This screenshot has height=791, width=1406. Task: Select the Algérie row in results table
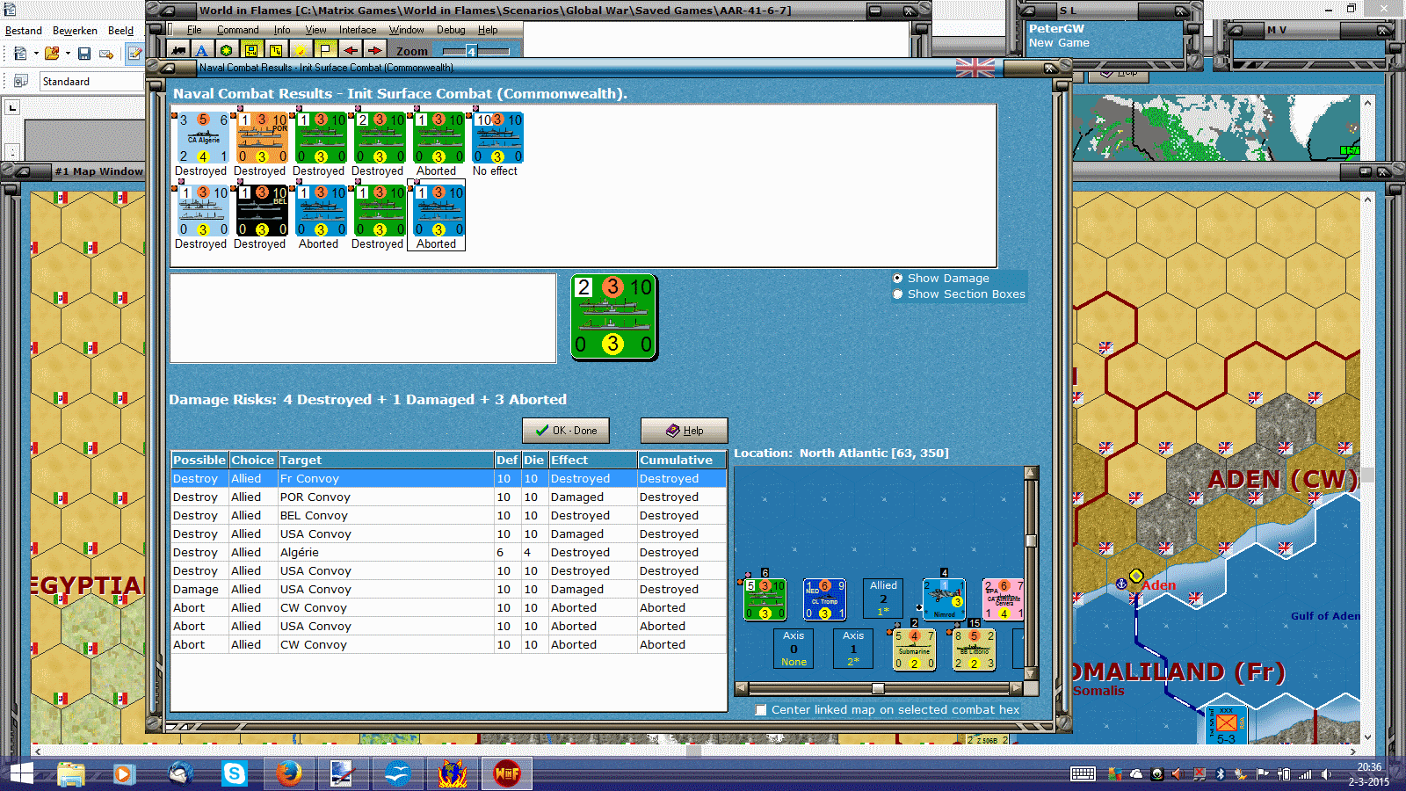tap(448, 553)
